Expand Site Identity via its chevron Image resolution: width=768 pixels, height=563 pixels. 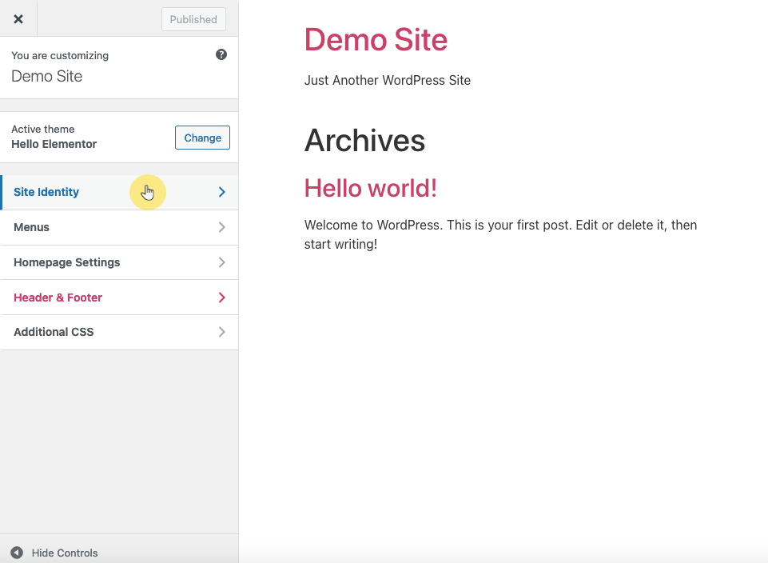[222, 192]
